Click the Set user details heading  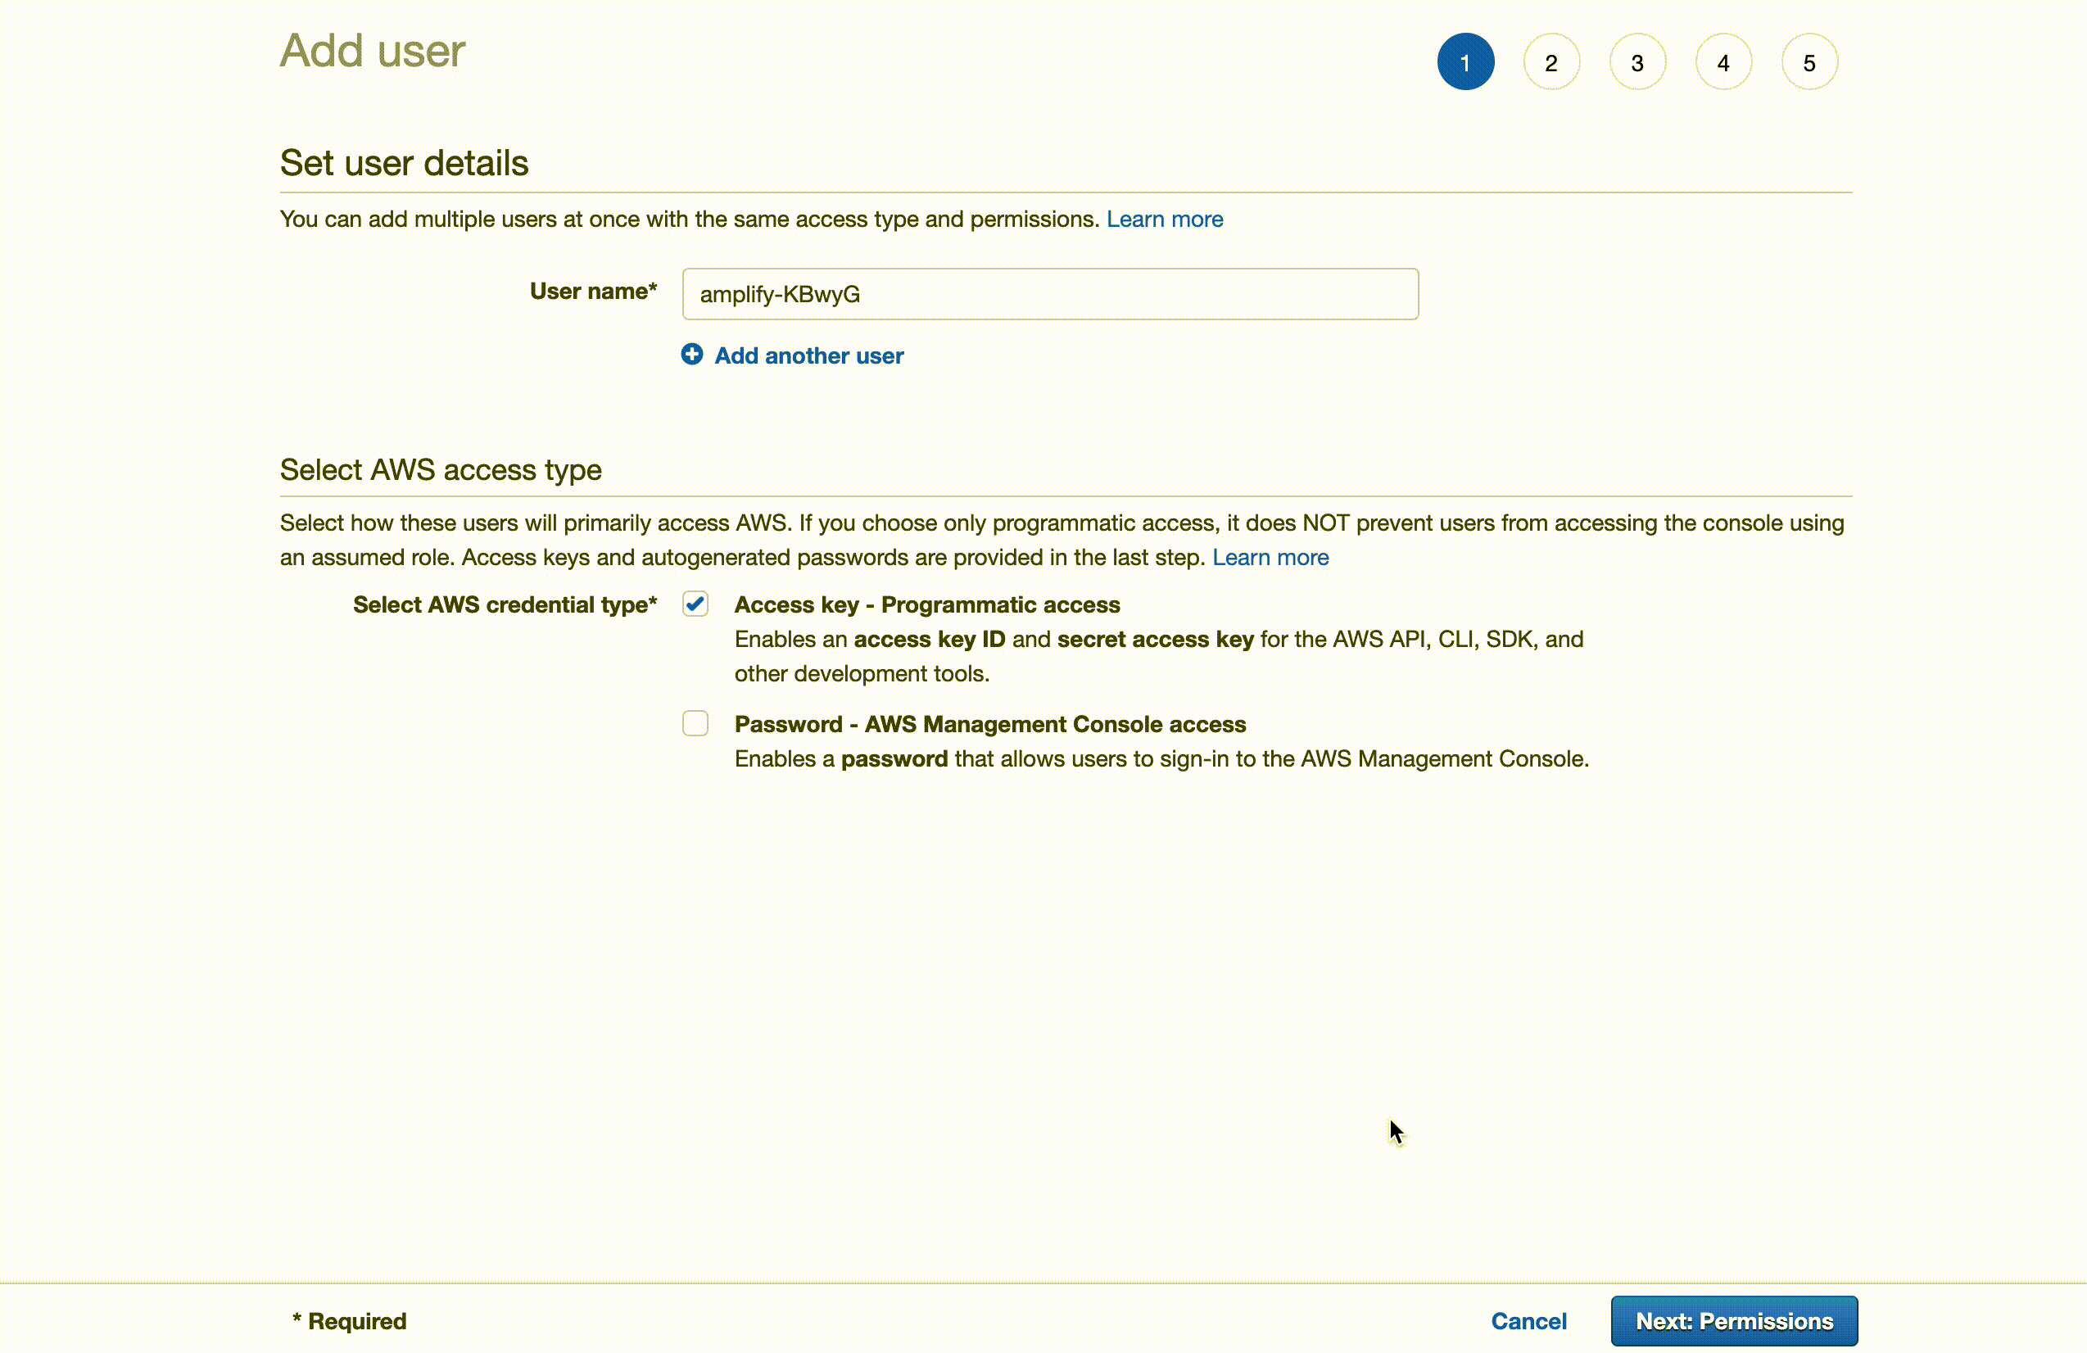405,163
